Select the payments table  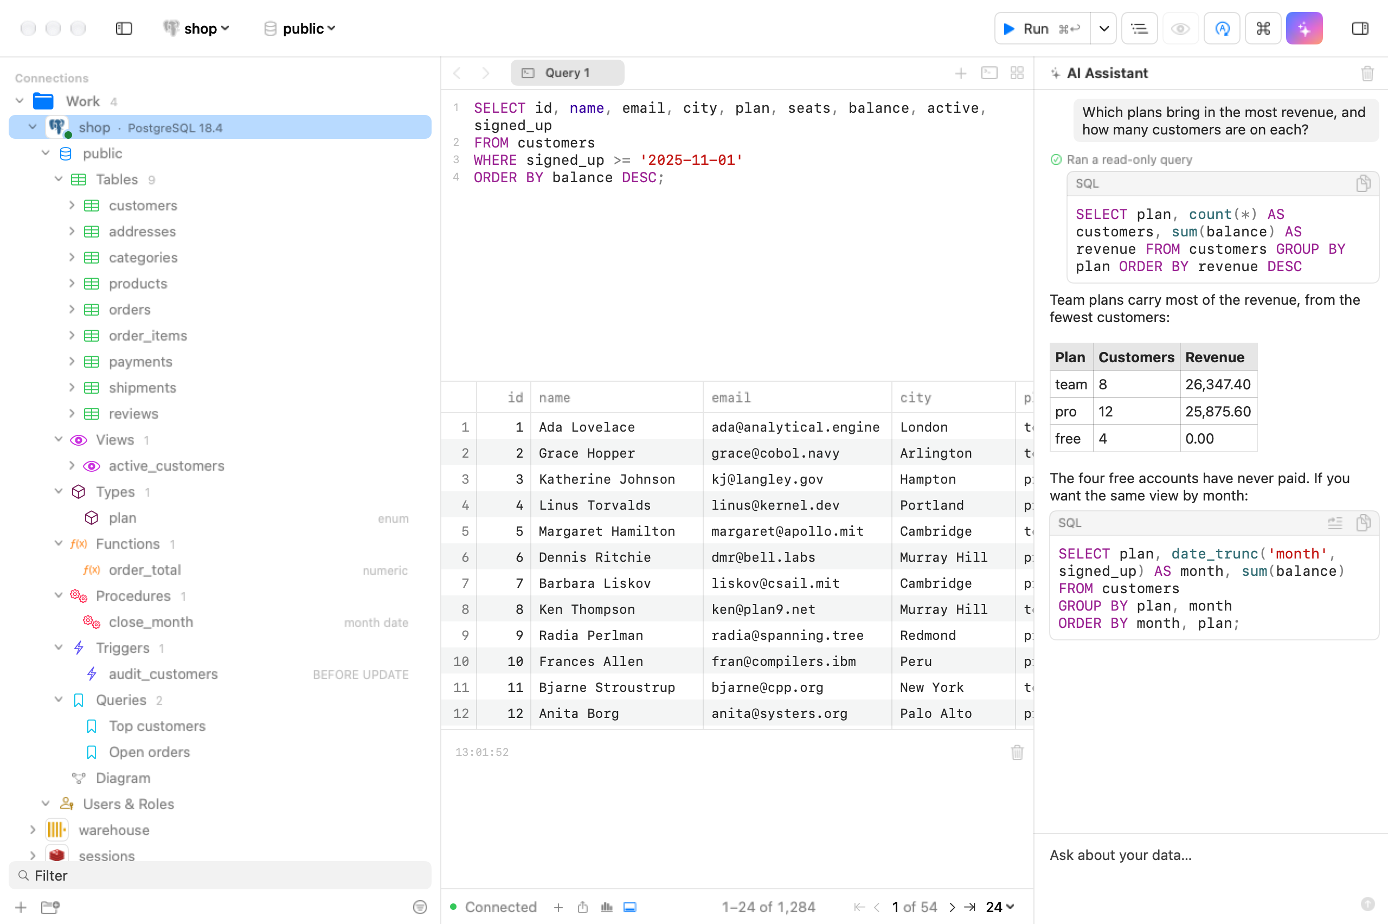(x=140, y=361)
